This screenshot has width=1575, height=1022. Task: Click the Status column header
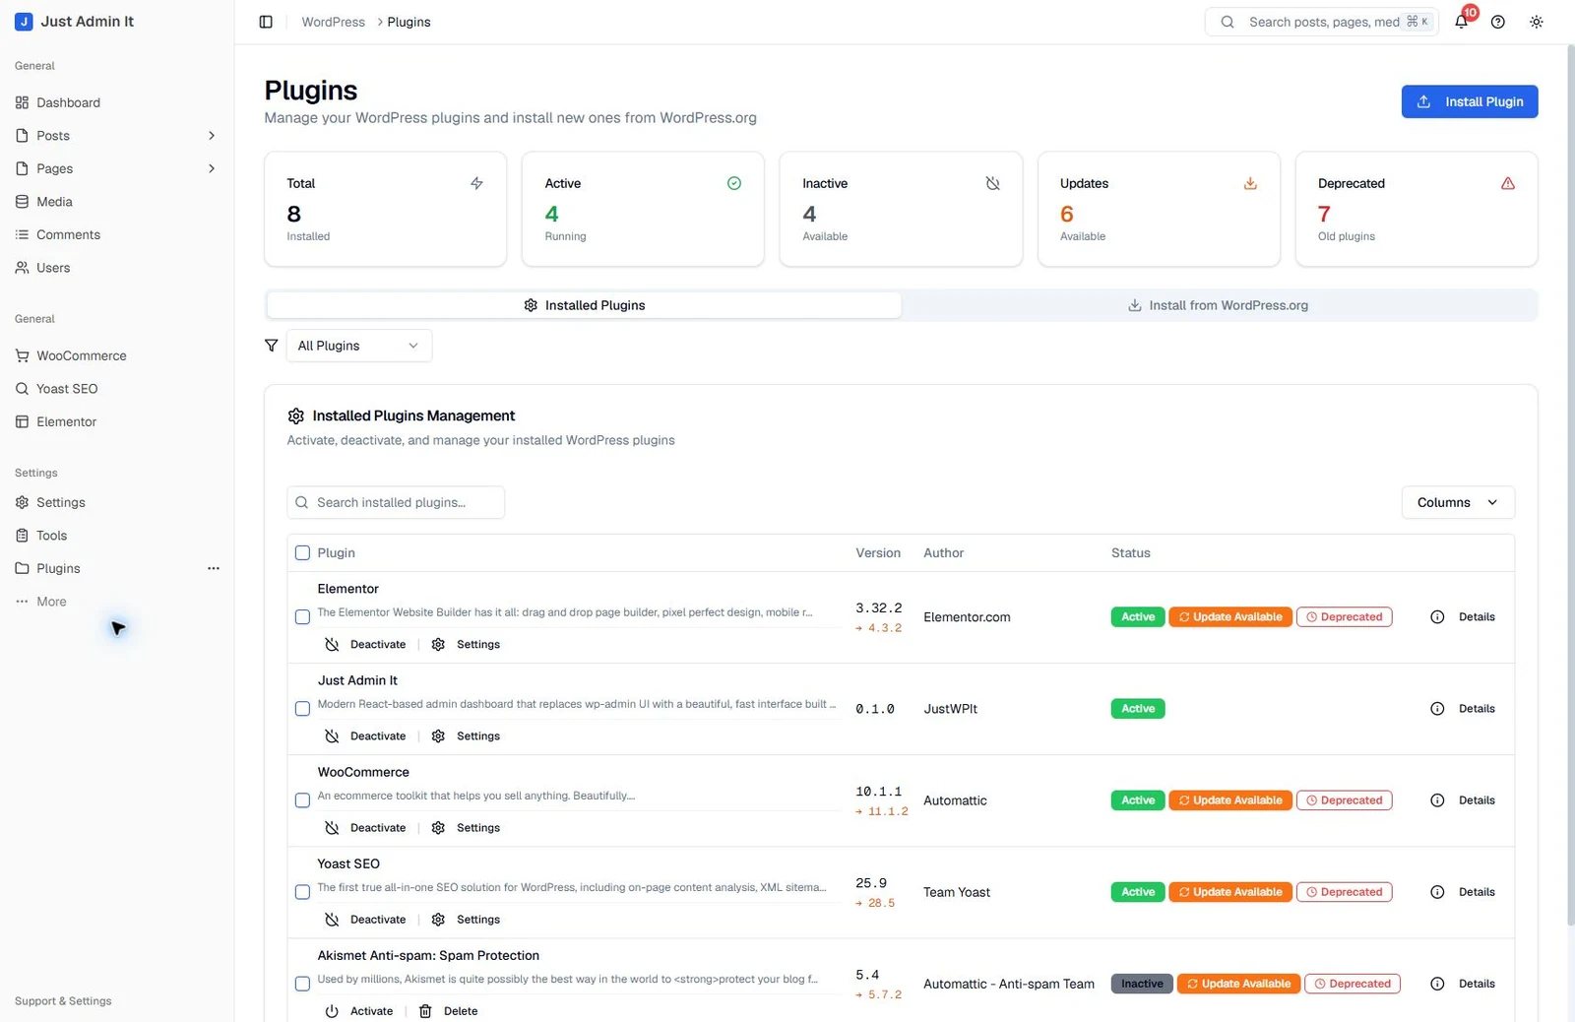tap(1131, 553)
